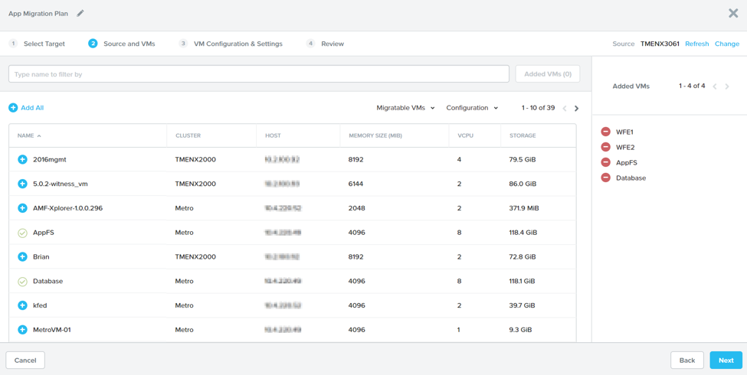Select the 5.0.2-witness_vm name
The width and height of the screenshot is (747, 375).
tap(61, 184)
